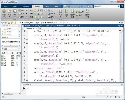This screenshot has width=125, height=100.
Task: Click the browse for folder icon
Action: [12, 23]
